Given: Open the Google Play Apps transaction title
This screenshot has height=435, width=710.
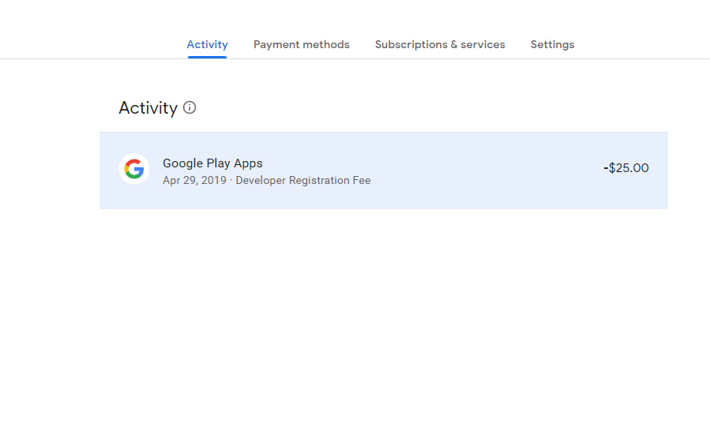Looking at the screenshot, I should click(x=212, y=163).
